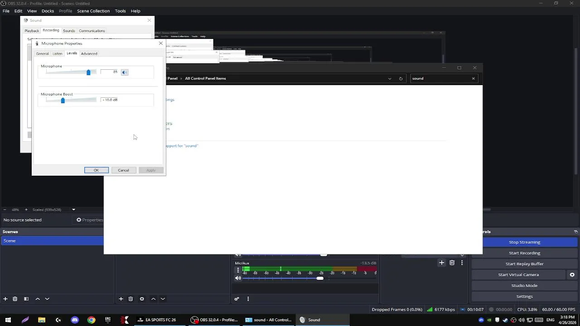Click Stop Streaming in Controls

(x=524, y=242)
